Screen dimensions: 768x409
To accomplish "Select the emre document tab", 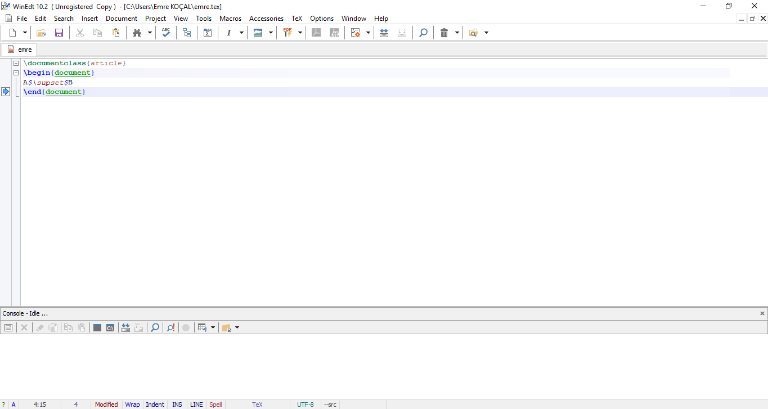I will (x=20, y=50).
